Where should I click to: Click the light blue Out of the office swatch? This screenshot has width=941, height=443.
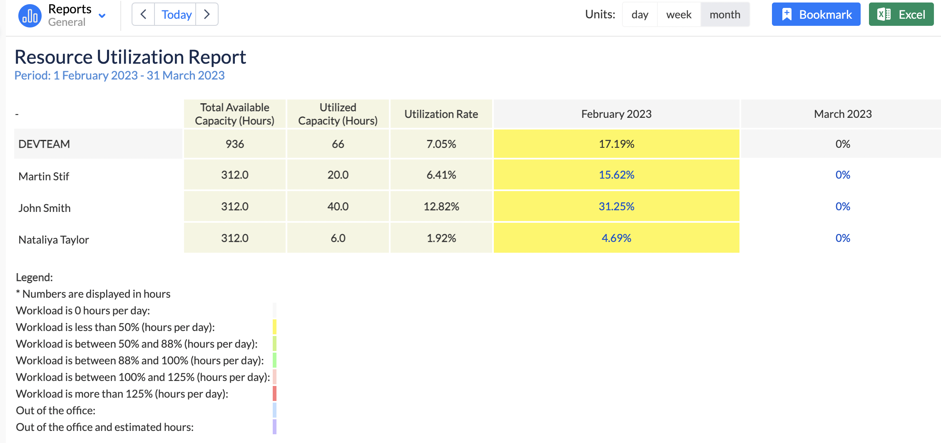pos(275,411)
